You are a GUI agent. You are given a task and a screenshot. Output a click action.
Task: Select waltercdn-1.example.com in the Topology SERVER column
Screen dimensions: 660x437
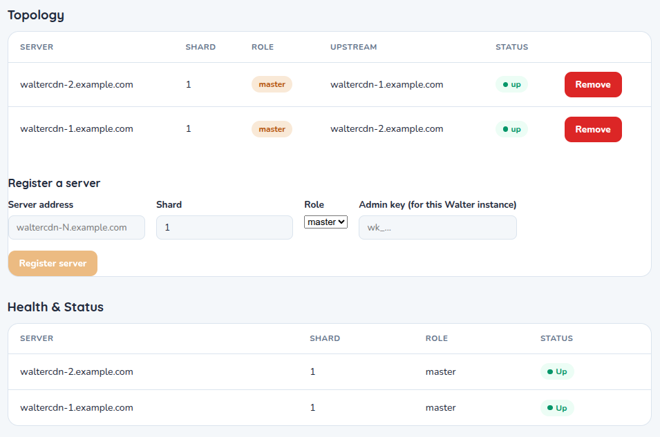tap(77, 128)
